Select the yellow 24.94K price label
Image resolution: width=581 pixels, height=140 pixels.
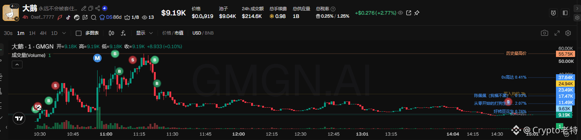pyautogui.click(x=565, y=84)
